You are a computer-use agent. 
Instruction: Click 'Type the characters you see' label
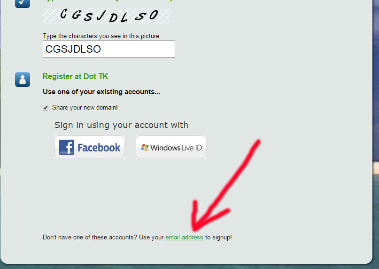(101, 36)
